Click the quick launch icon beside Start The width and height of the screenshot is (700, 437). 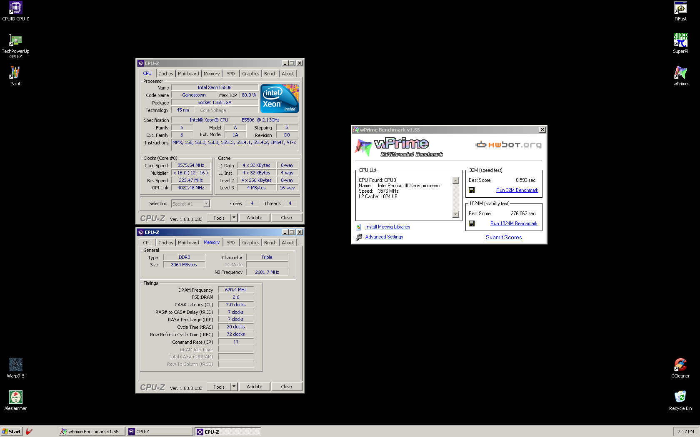[x=29, y=432]
